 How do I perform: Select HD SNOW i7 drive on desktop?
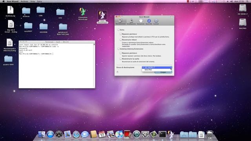click(243, 9)
